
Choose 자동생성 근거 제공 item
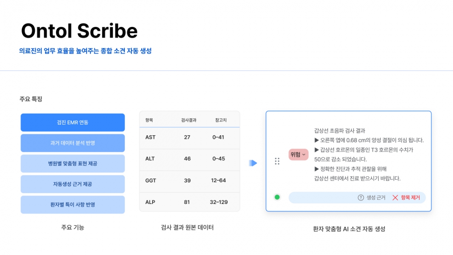pyautogui.click(x=72, y=184)
